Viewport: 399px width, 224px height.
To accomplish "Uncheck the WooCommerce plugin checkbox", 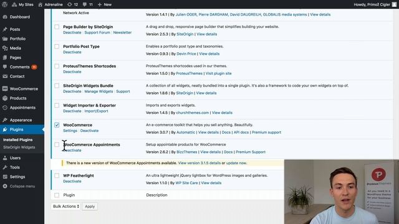I will (57, 125).
